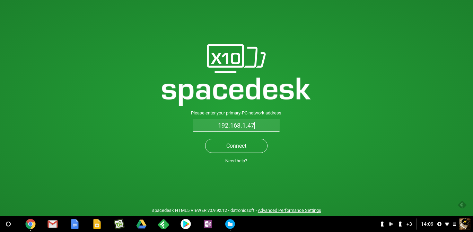Click the update-available arrow tray icon

439,224
